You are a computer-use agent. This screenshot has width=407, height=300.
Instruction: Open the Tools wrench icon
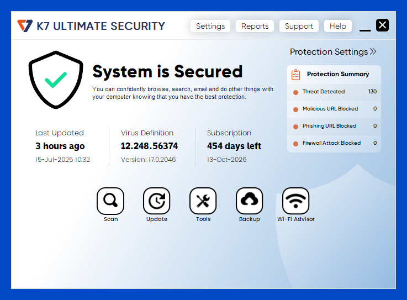203,201
